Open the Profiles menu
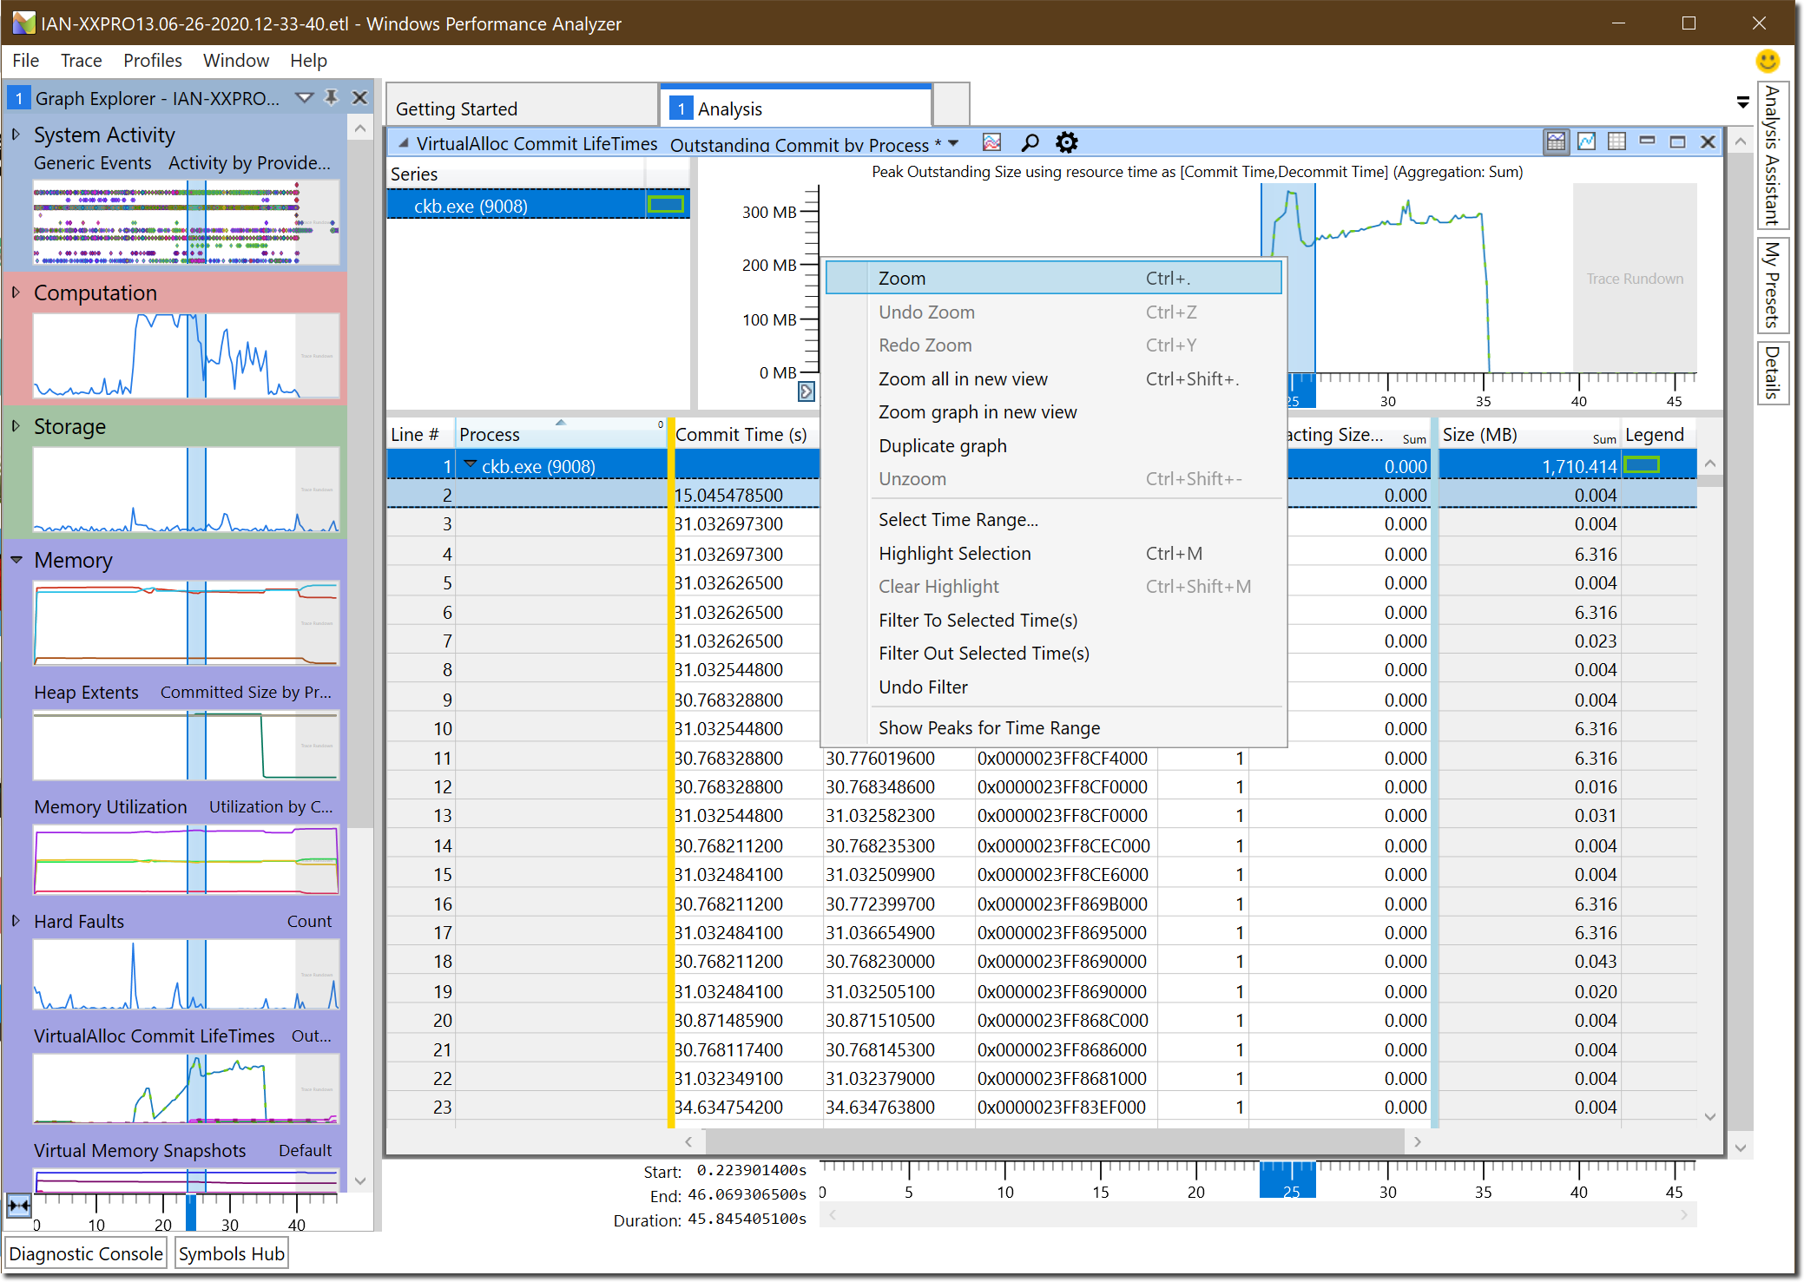The height and width of the screenshot is (1282, 1804). pyautogui.click(x=152, y=60)
